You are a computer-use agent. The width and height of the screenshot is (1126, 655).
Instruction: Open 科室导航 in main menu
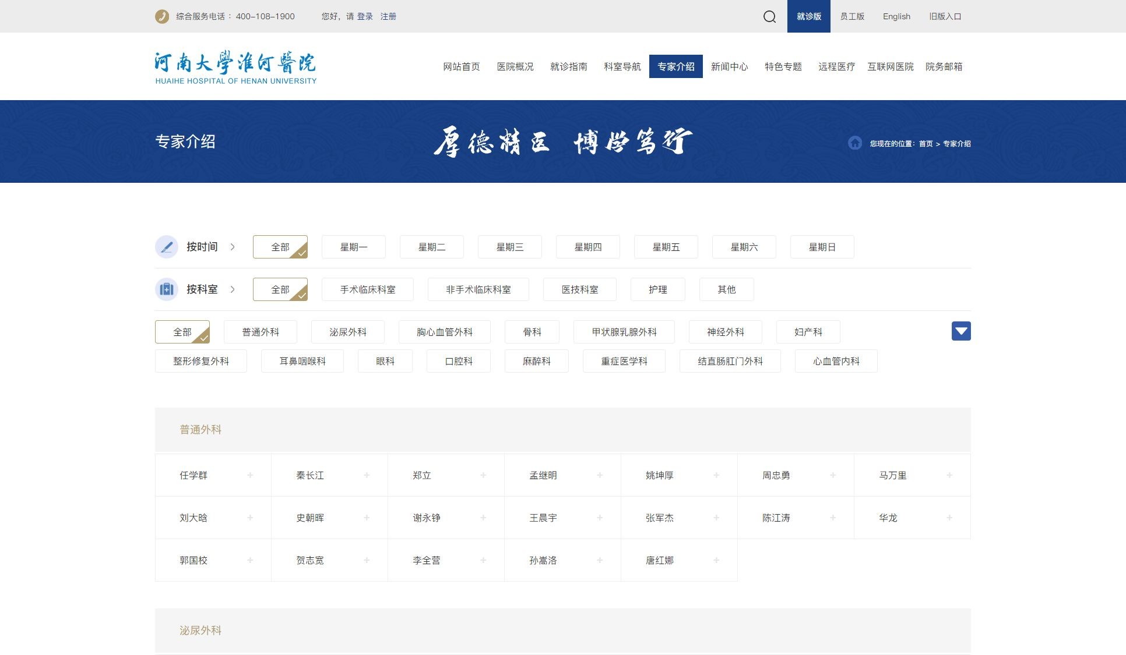coord(622,66)
